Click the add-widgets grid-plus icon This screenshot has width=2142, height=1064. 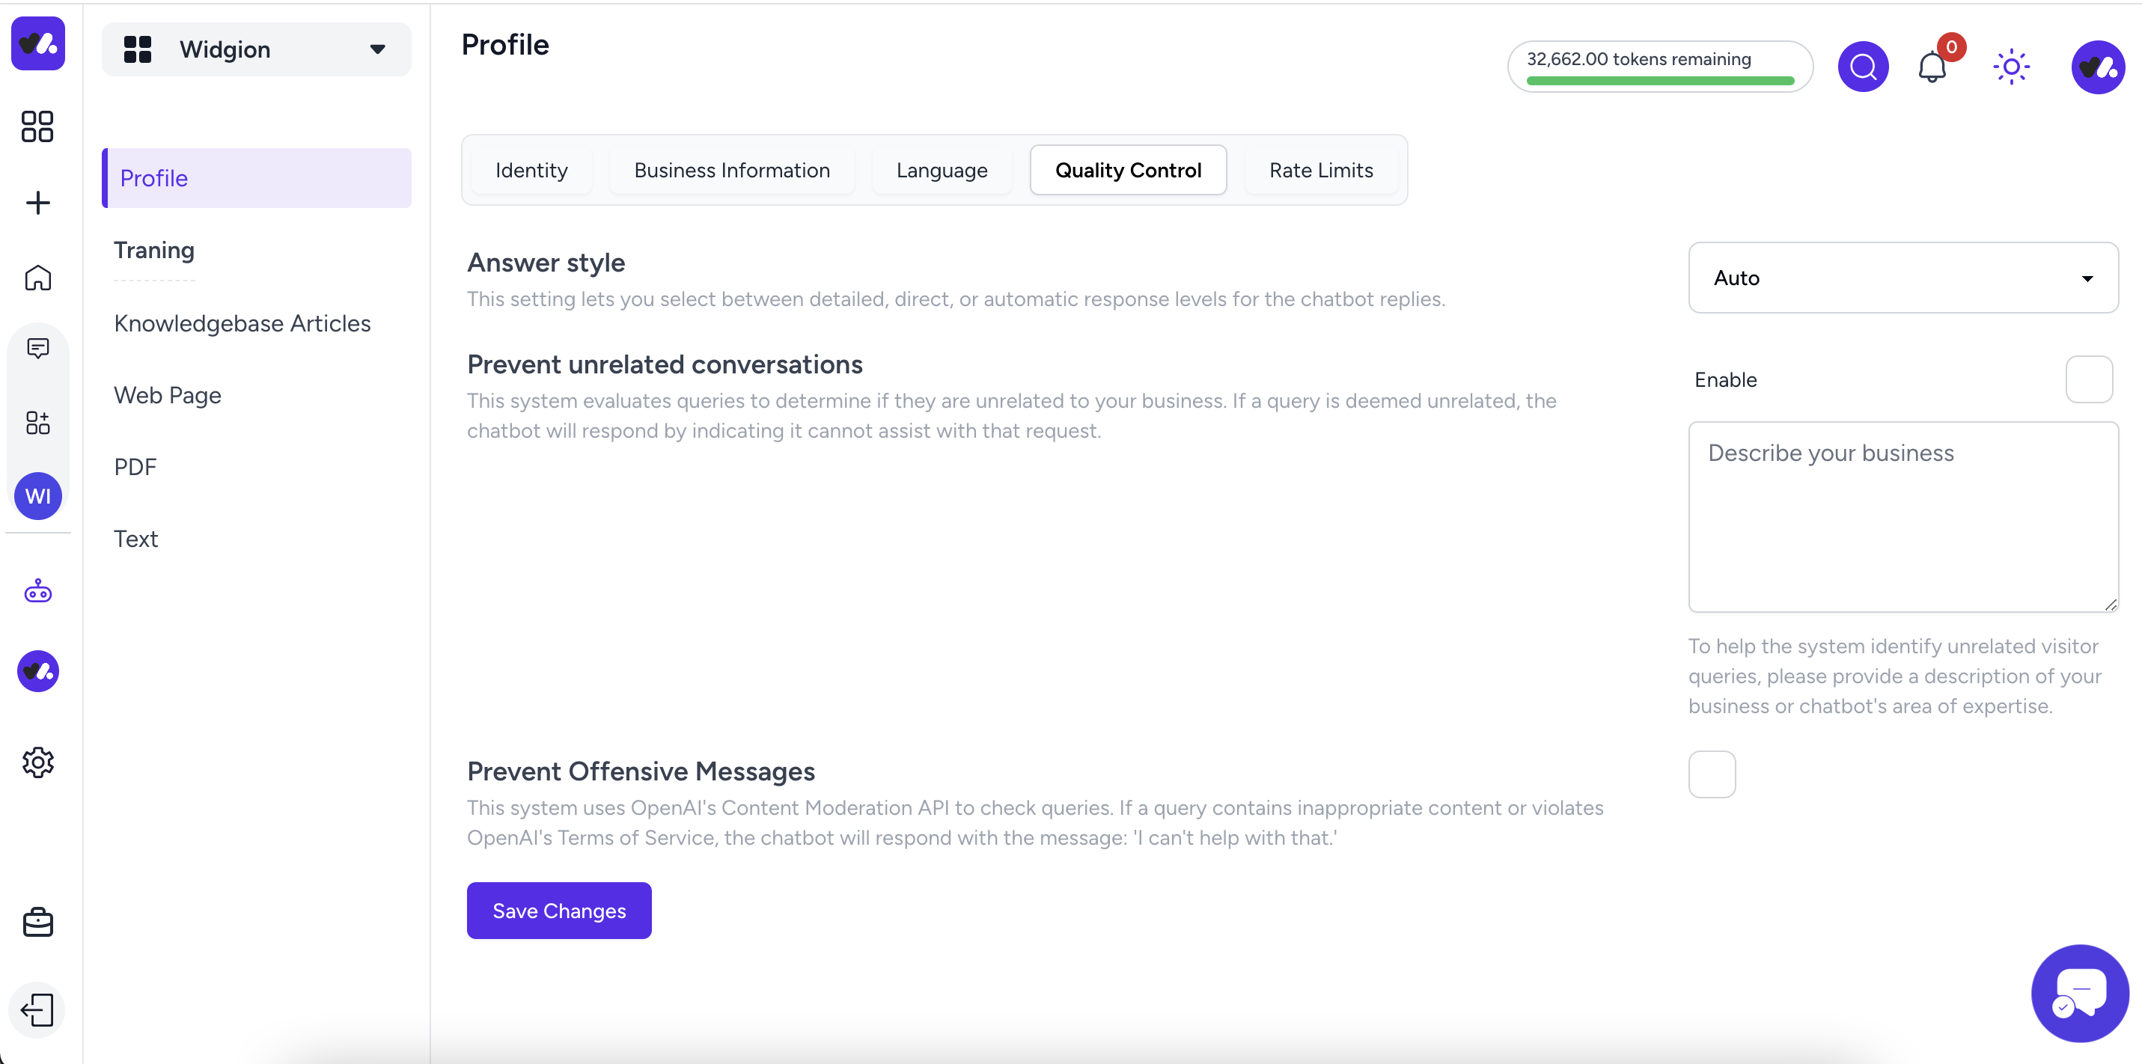point(37,422)
